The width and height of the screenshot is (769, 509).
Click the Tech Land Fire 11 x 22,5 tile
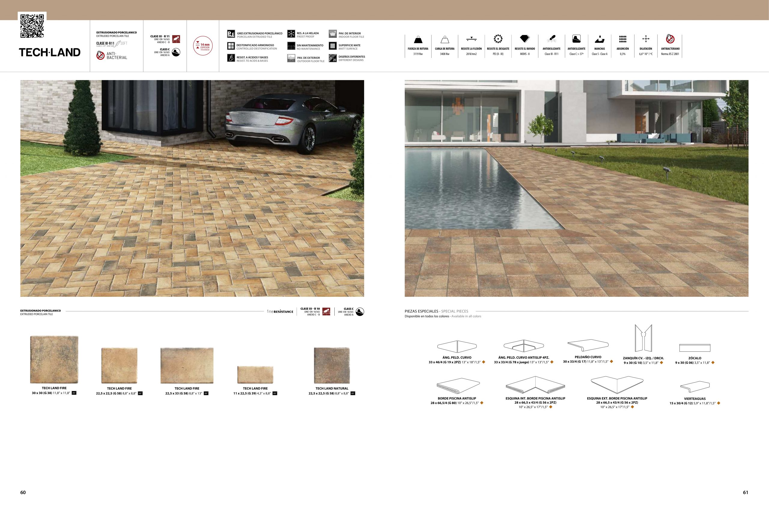[255, 375]
